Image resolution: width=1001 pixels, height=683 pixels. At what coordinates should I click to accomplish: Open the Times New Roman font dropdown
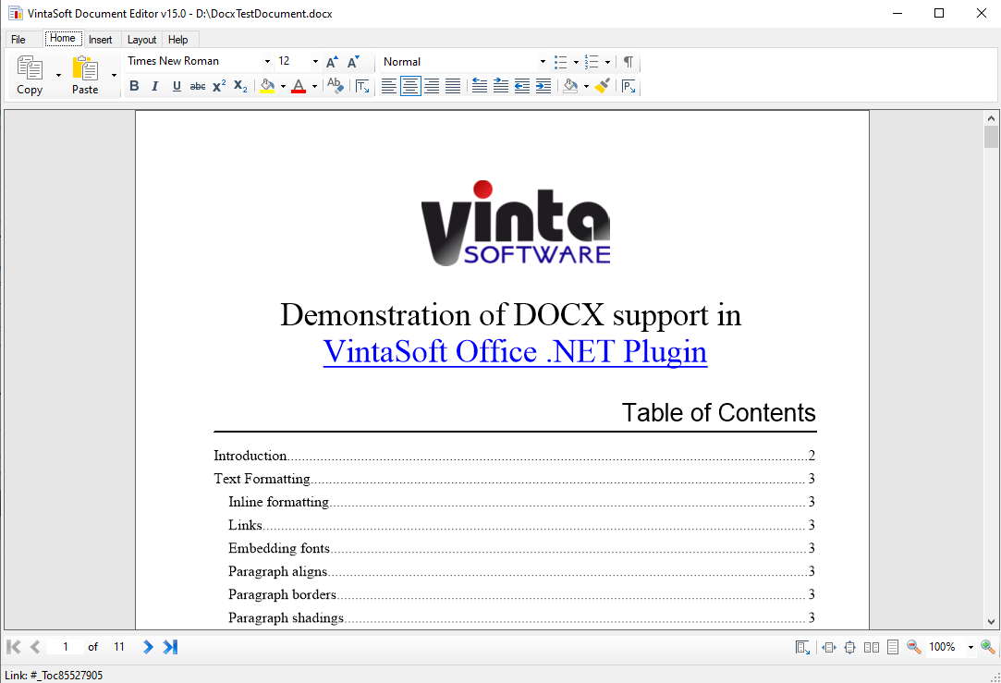[x=267, y=62]
